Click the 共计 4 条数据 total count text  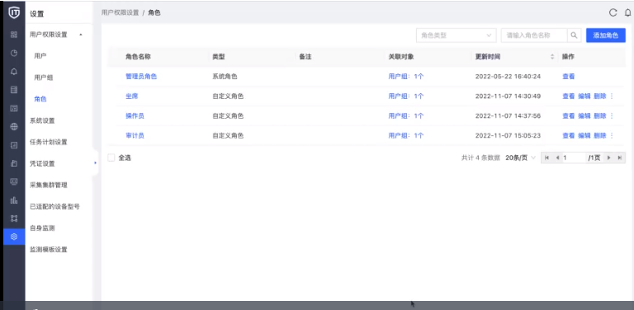tap(480, 157)
